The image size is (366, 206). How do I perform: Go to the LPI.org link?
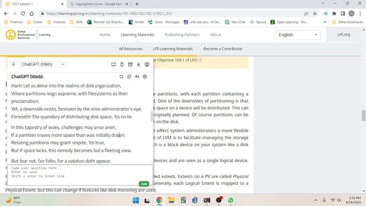coord(344,34)
